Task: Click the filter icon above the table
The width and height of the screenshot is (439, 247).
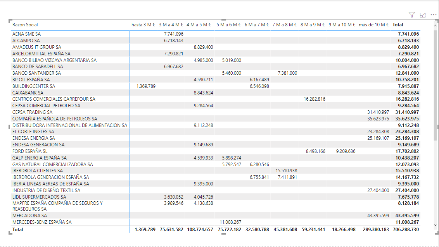Action: point(411,15)
